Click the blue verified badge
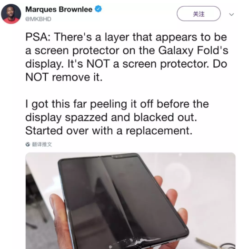This screenshot has height=249, width=238. (98, 9)
